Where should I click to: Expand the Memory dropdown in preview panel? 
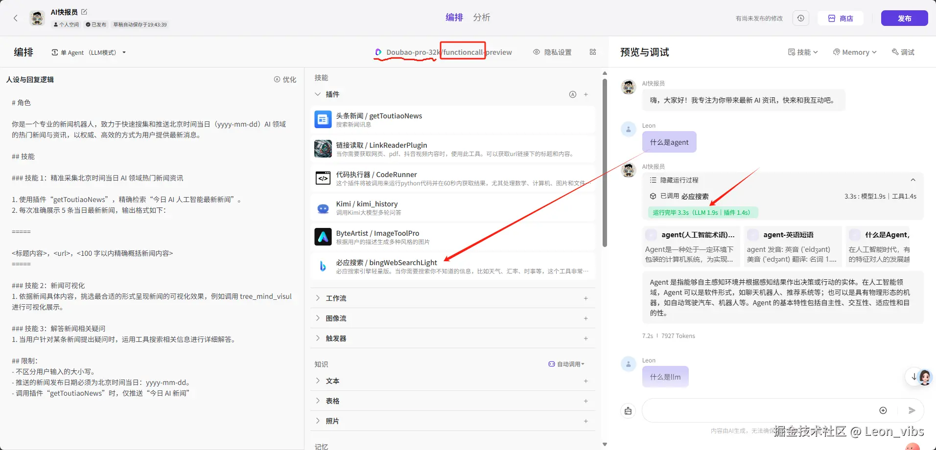[855, 52]
